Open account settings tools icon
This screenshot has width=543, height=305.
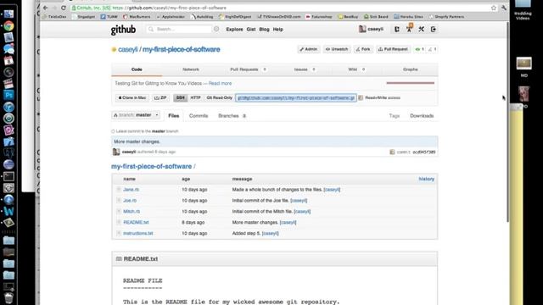point(421,30)
